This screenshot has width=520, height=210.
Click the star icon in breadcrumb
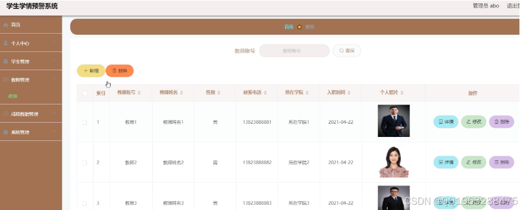[299, 27]
